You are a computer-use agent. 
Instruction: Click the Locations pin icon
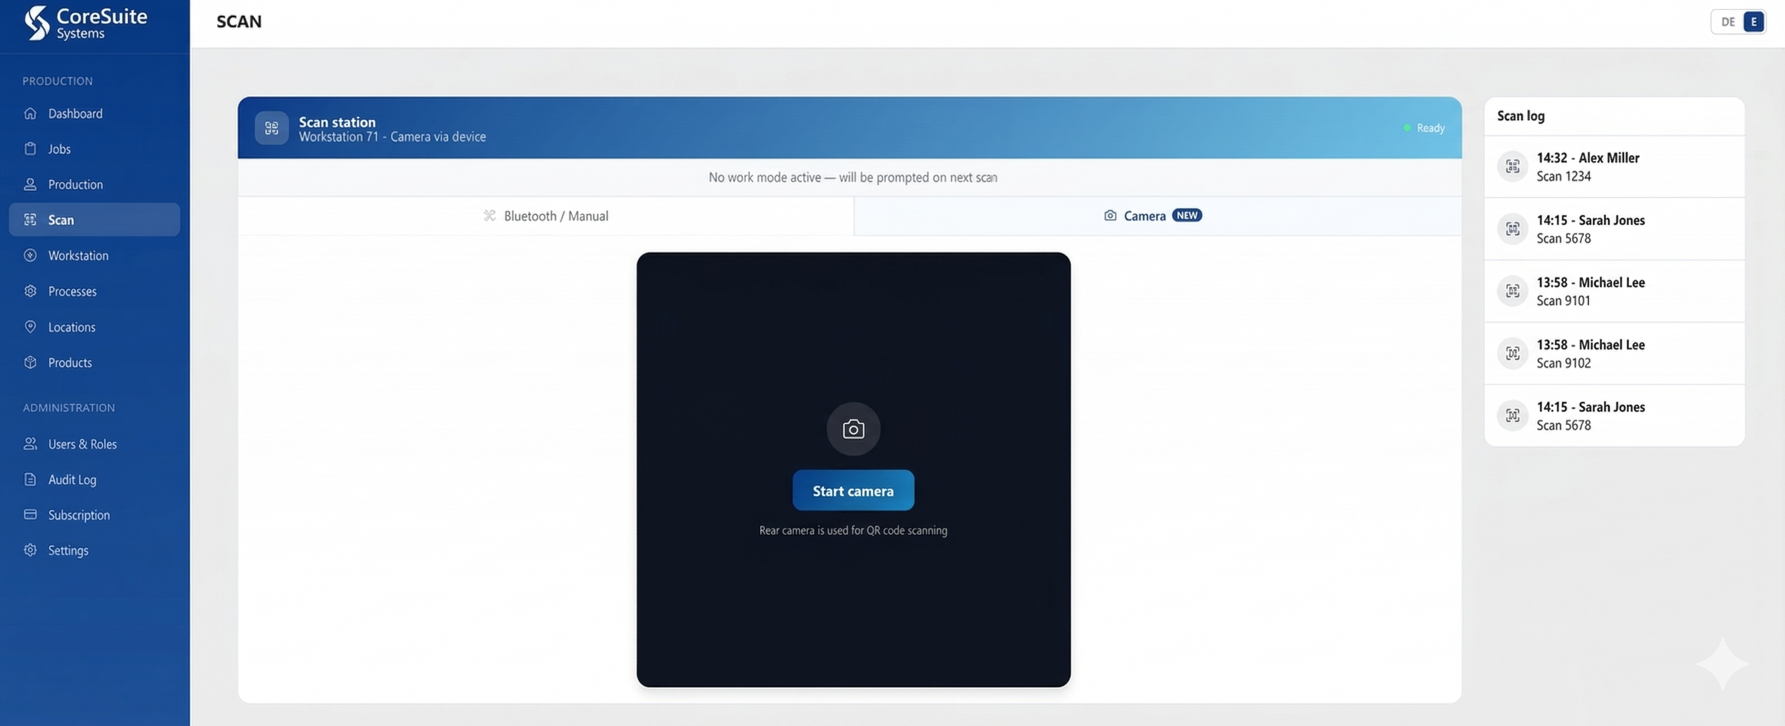pyautogui.click(x=30, y=326)
